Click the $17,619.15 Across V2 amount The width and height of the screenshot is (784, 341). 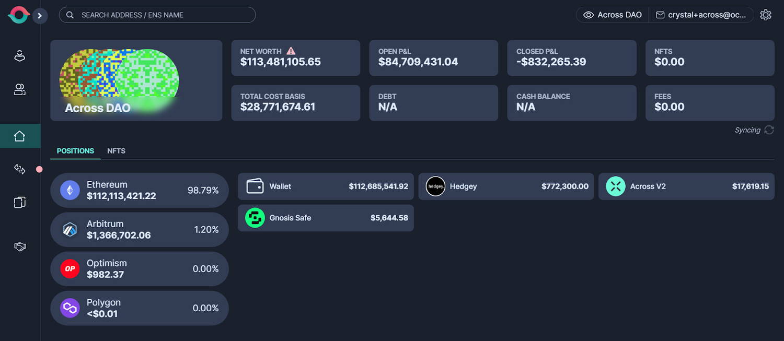pos(751,186)
